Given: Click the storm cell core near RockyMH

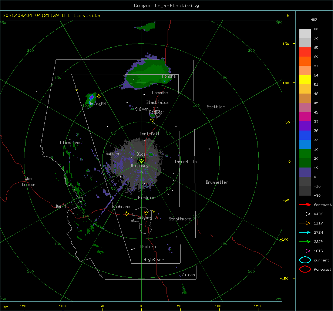Looking at the screenshot, I should [91, 97].
